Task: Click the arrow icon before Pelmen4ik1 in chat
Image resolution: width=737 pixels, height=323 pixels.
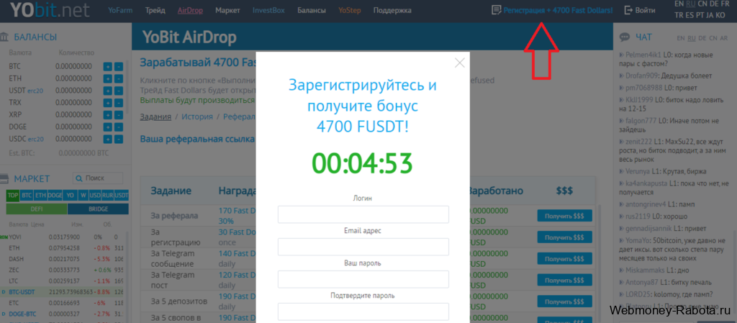Action: [622, 54]
